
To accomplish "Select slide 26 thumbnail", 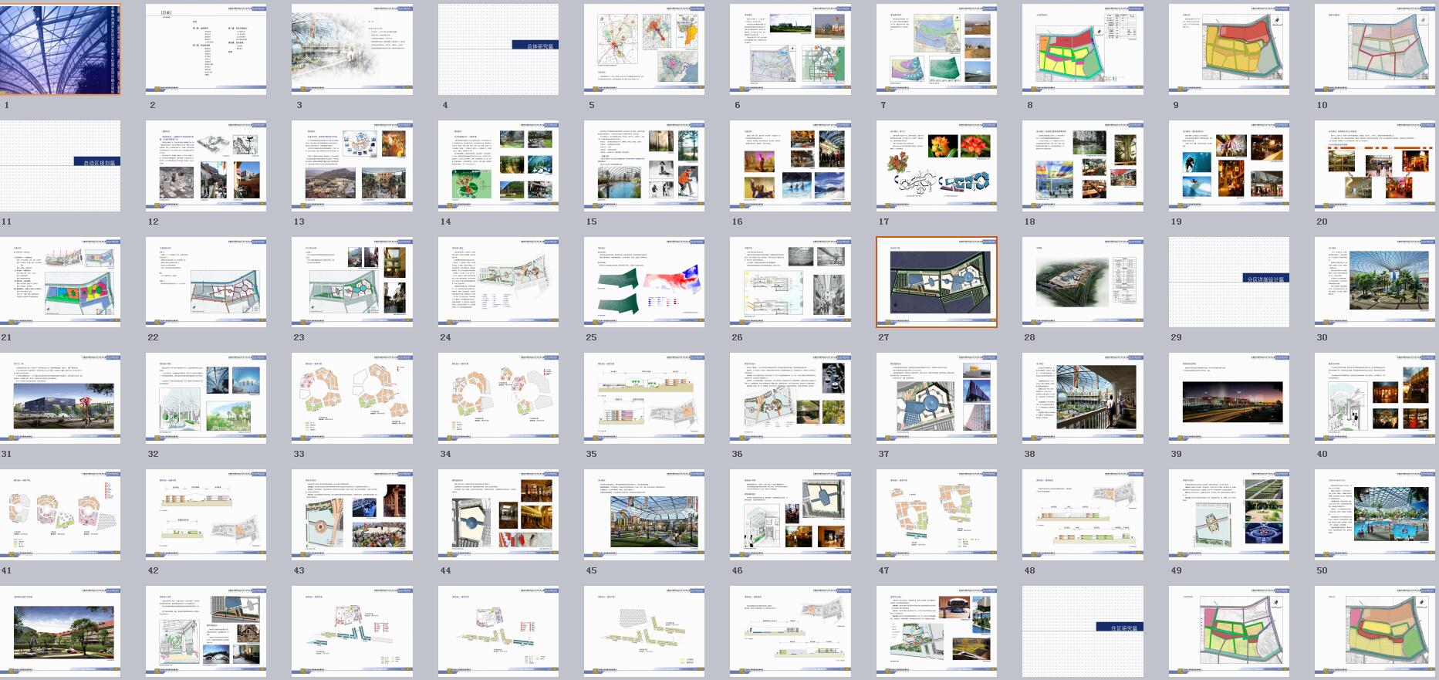I will 791,282.
